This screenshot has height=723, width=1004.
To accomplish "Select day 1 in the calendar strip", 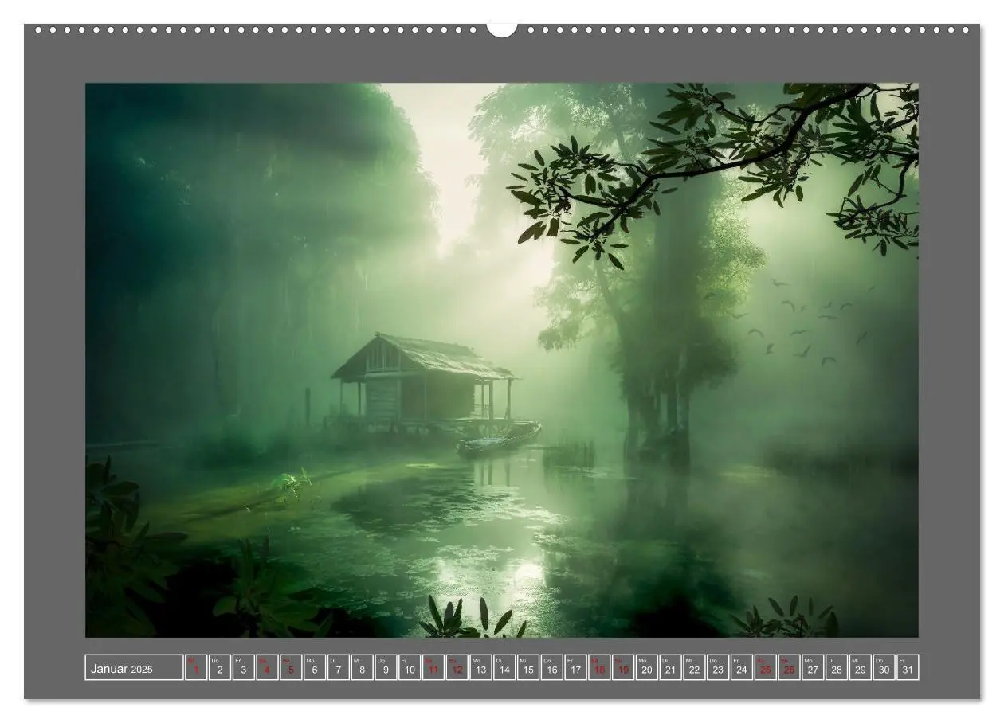I will (196, 668).
